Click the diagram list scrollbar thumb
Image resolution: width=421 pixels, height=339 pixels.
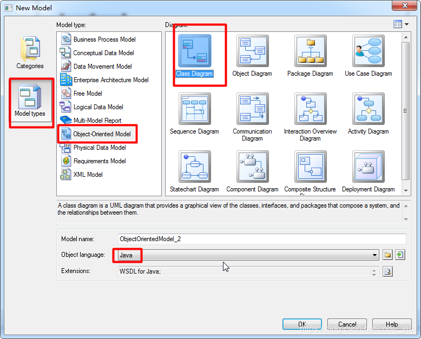tap(405, 111)
